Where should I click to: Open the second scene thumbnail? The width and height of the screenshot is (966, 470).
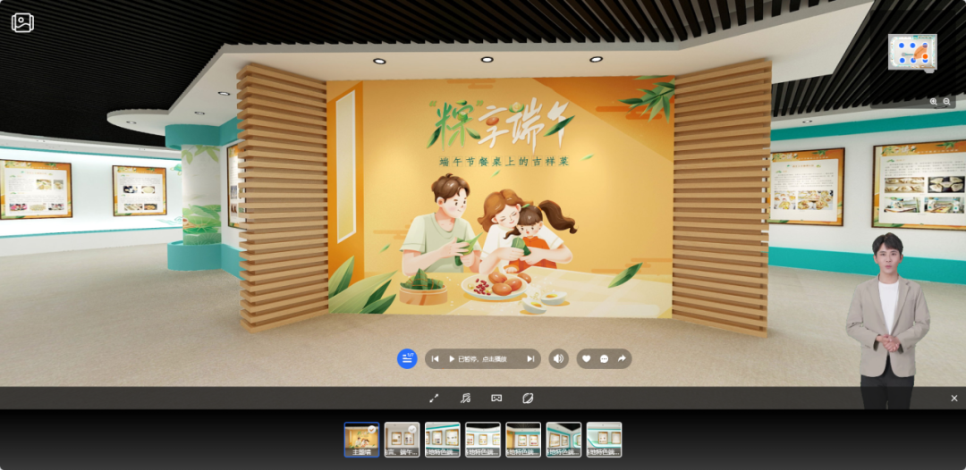[x=402, y=439]
